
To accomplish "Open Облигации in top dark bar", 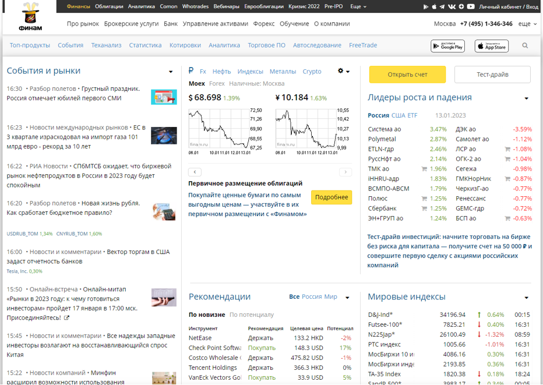I will click(109, 6).
